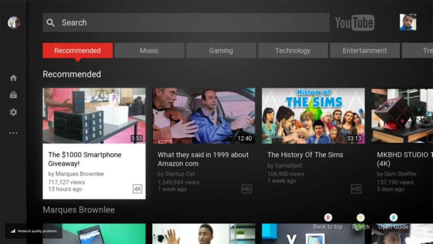
Task: Open The History Of The Sims thumbnail
Action: (x=313, y=116)
